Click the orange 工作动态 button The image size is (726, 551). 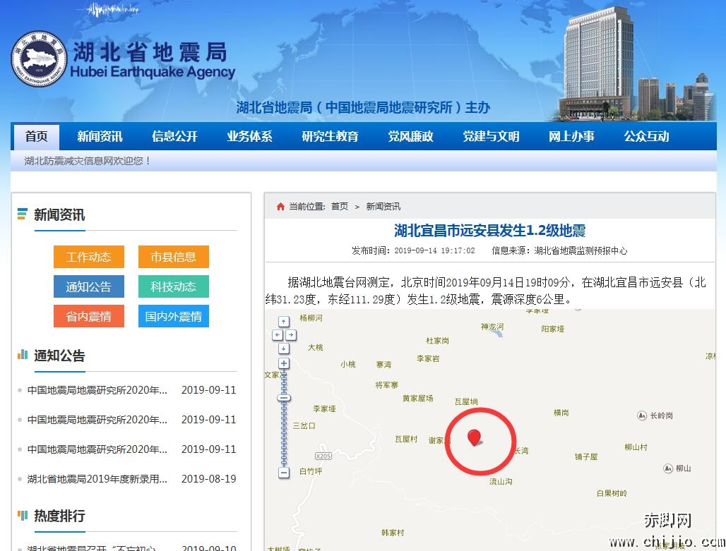click(x=88, y=257)
